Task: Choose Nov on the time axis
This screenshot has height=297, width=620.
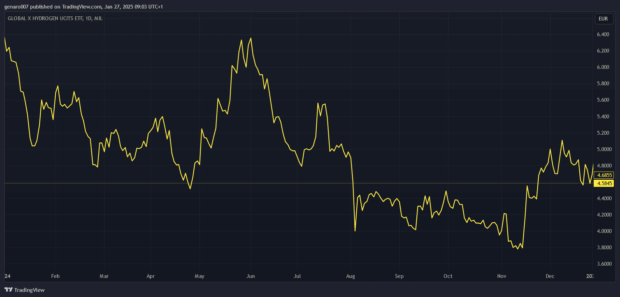Action: (502, 276)
